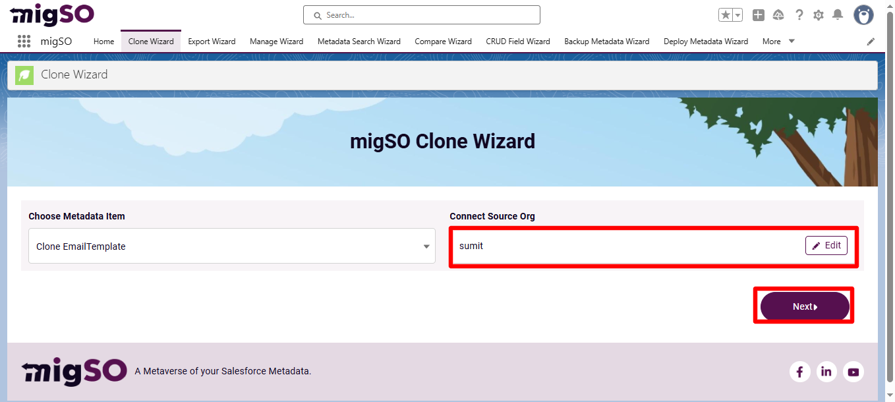Click the migSO footer logo

pos(74,372)
